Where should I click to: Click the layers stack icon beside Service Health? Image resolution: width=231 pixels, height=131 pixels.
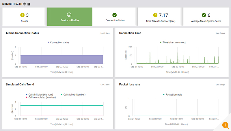[25, 4]
